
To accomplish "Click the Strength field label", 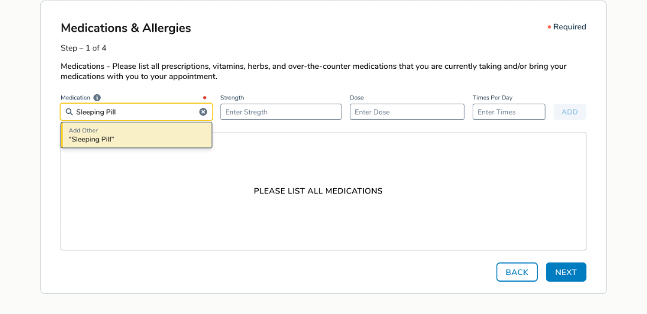I will pyautogui.click(x=232, y=98).
